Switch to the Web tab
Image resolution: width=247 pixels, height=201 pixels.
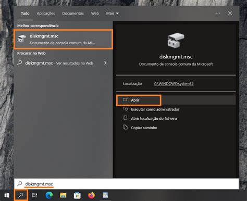pyautogui.click(x=95, y=14)
